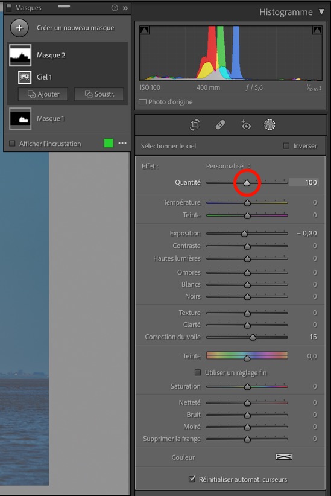Select the Crop overlay tool icon
Image resolution: width=331 pixels, height=496 pixels.
pos(194,125)
